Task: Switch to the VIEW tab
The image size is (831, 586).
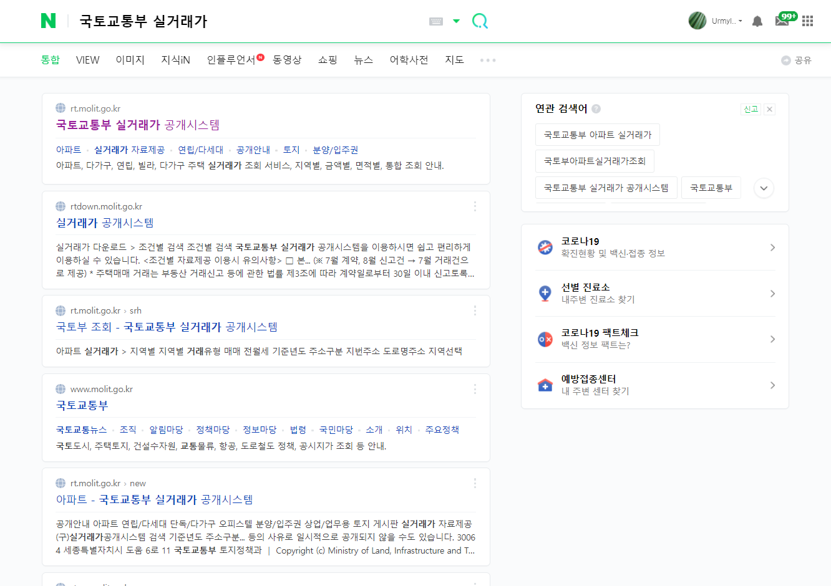Action: pyautogui.click(x=88, y=60)
